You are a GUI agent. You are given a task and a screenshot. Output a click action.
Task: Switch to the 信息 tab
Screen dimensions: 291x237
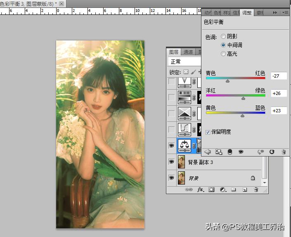click(236, 13)
